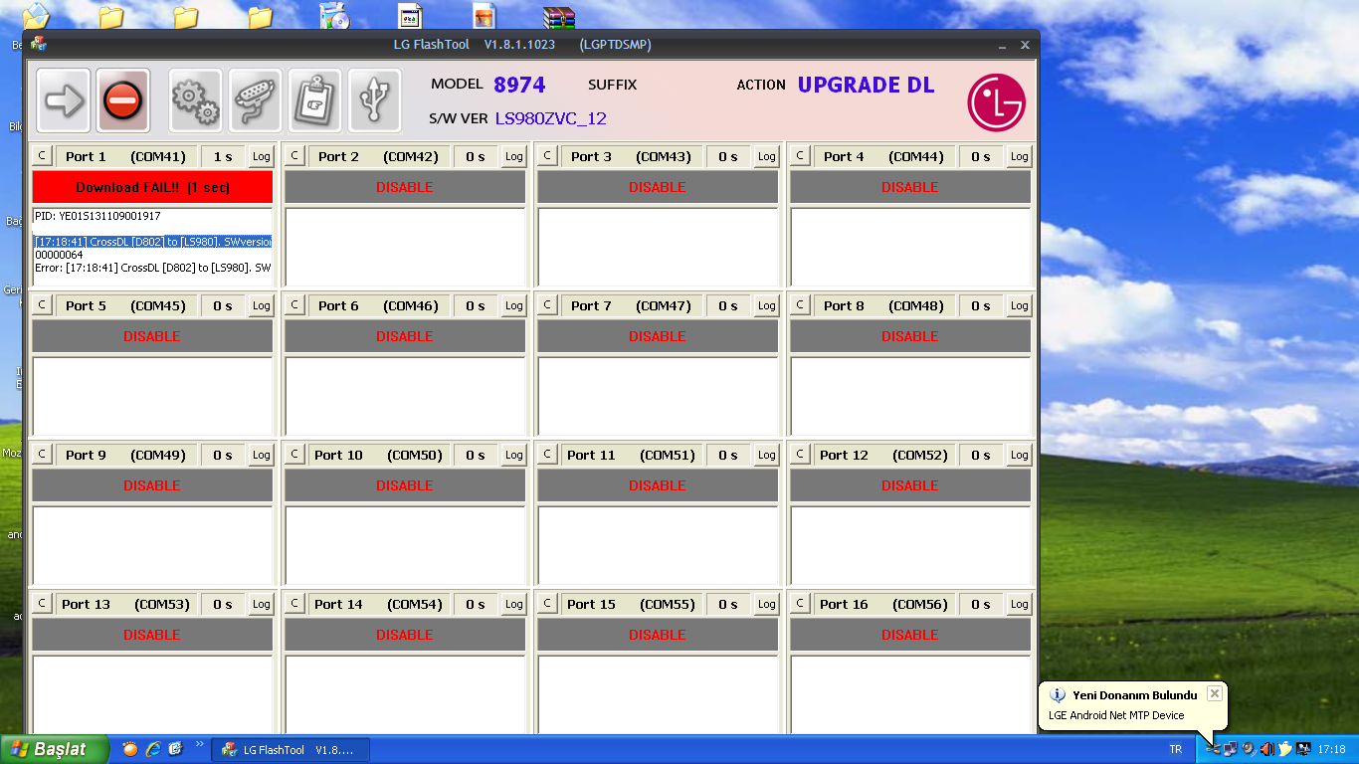Click the model number 8974
Screen dimensions: 1359x764
click(x=519, y=85)
